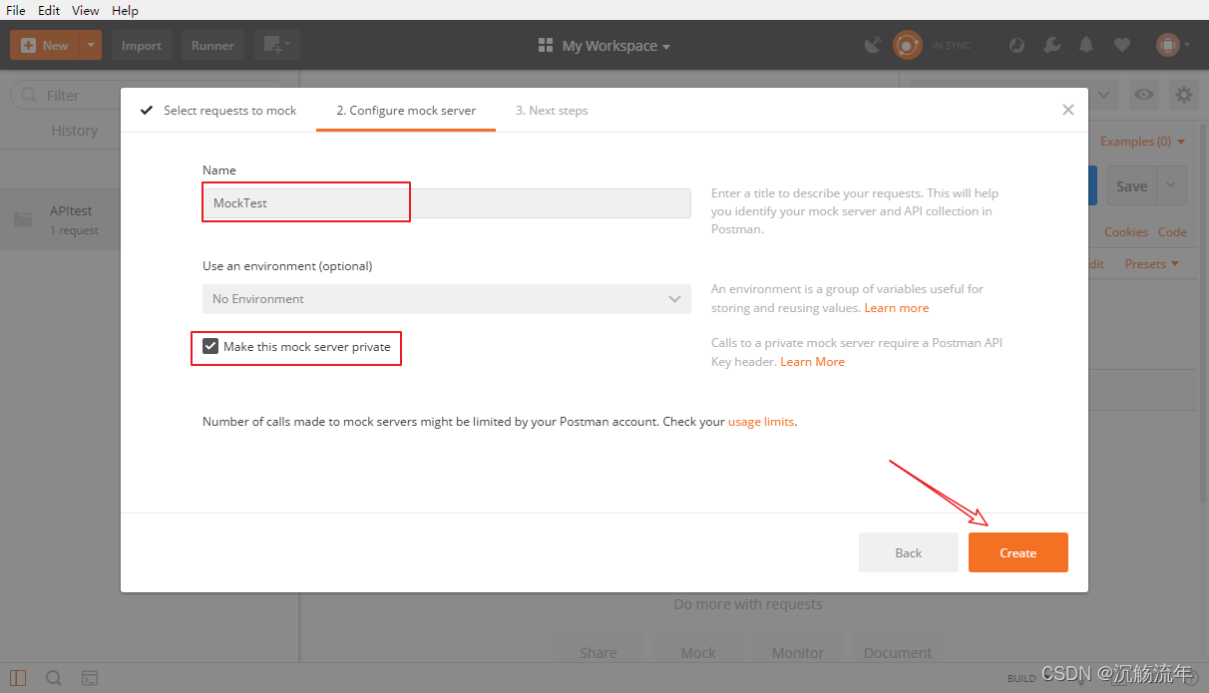
Task: Open the settings wrench icon
Action: coord(1051,45)
